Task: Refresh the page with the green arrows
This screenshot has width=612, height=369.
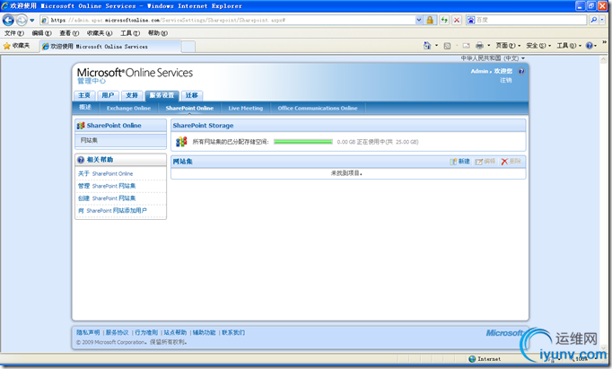Action: click(x=444, y=20)
